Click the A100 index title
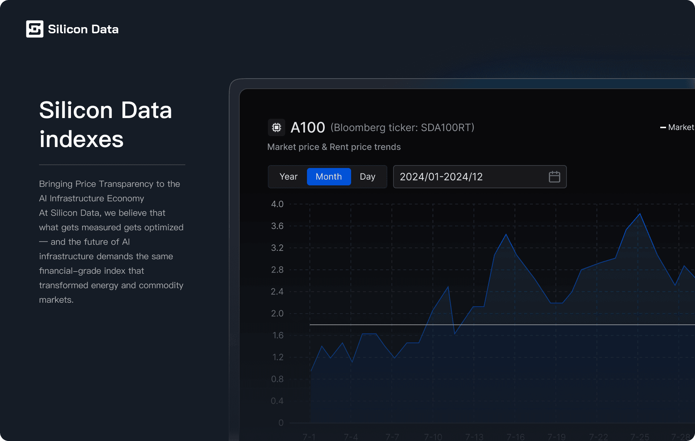 click(x=308, y=127)
